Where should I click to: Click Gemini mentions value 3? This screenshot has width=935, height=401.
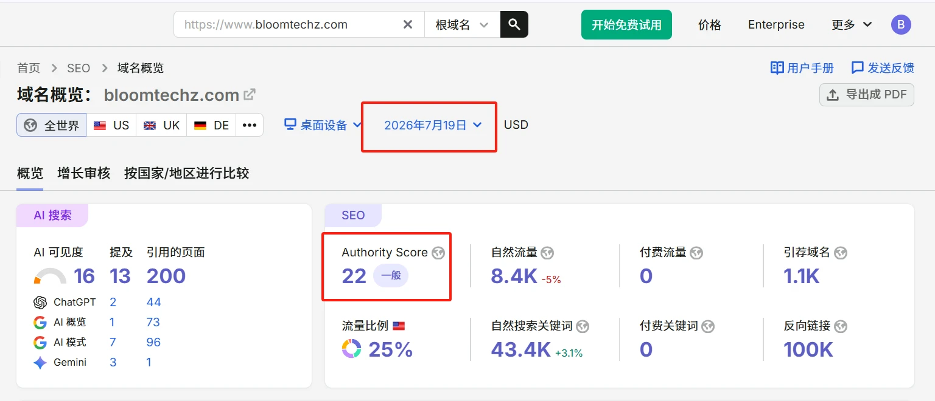coord(113,363)
